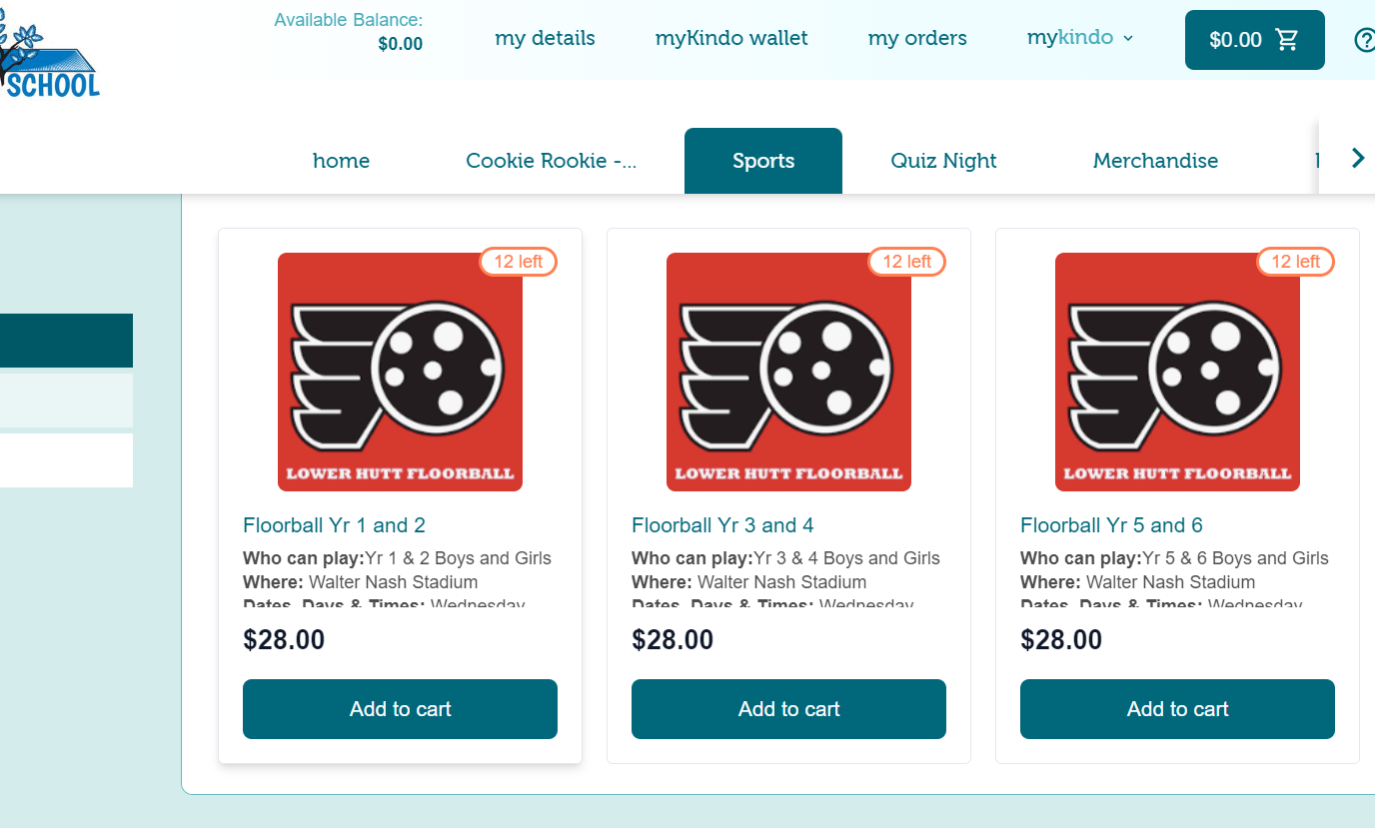Click the 12 left badge on Yr 5 and 6
The height and width of the screenshot is (828, 1375).
point(1295,262)
